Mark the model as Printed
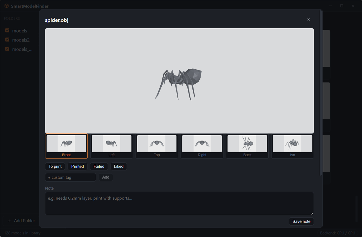The width and height of the screenshot is (362, 237). tap(78, 166)
